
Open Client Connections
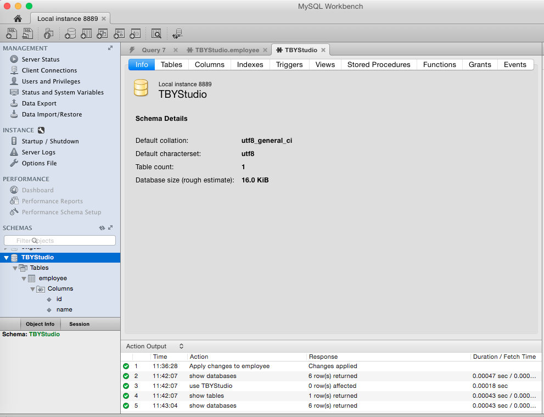coord(49,70)
